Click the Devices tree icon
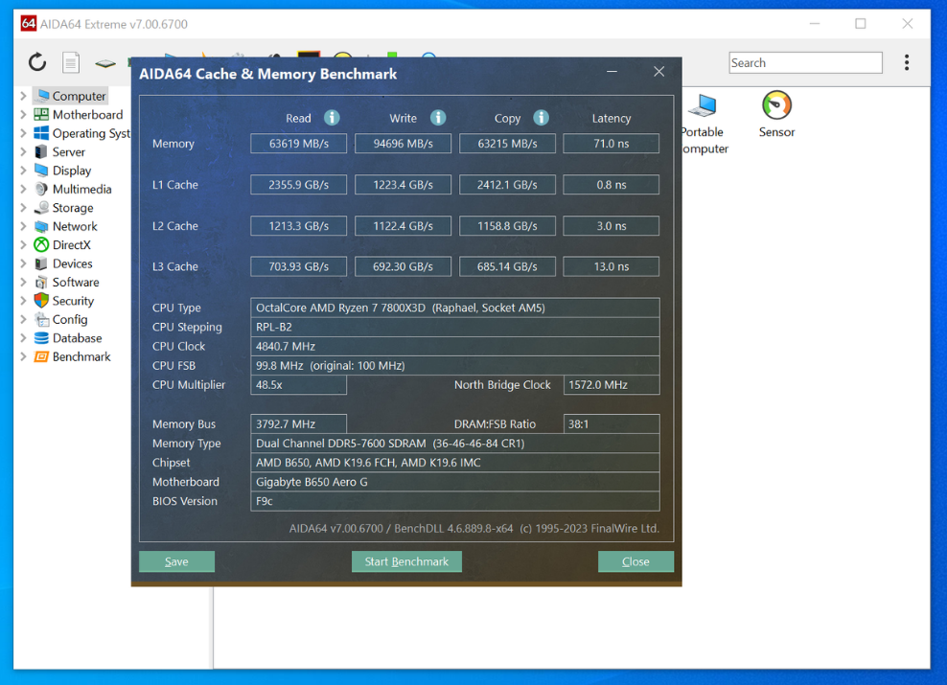 [x=41, y=263]
